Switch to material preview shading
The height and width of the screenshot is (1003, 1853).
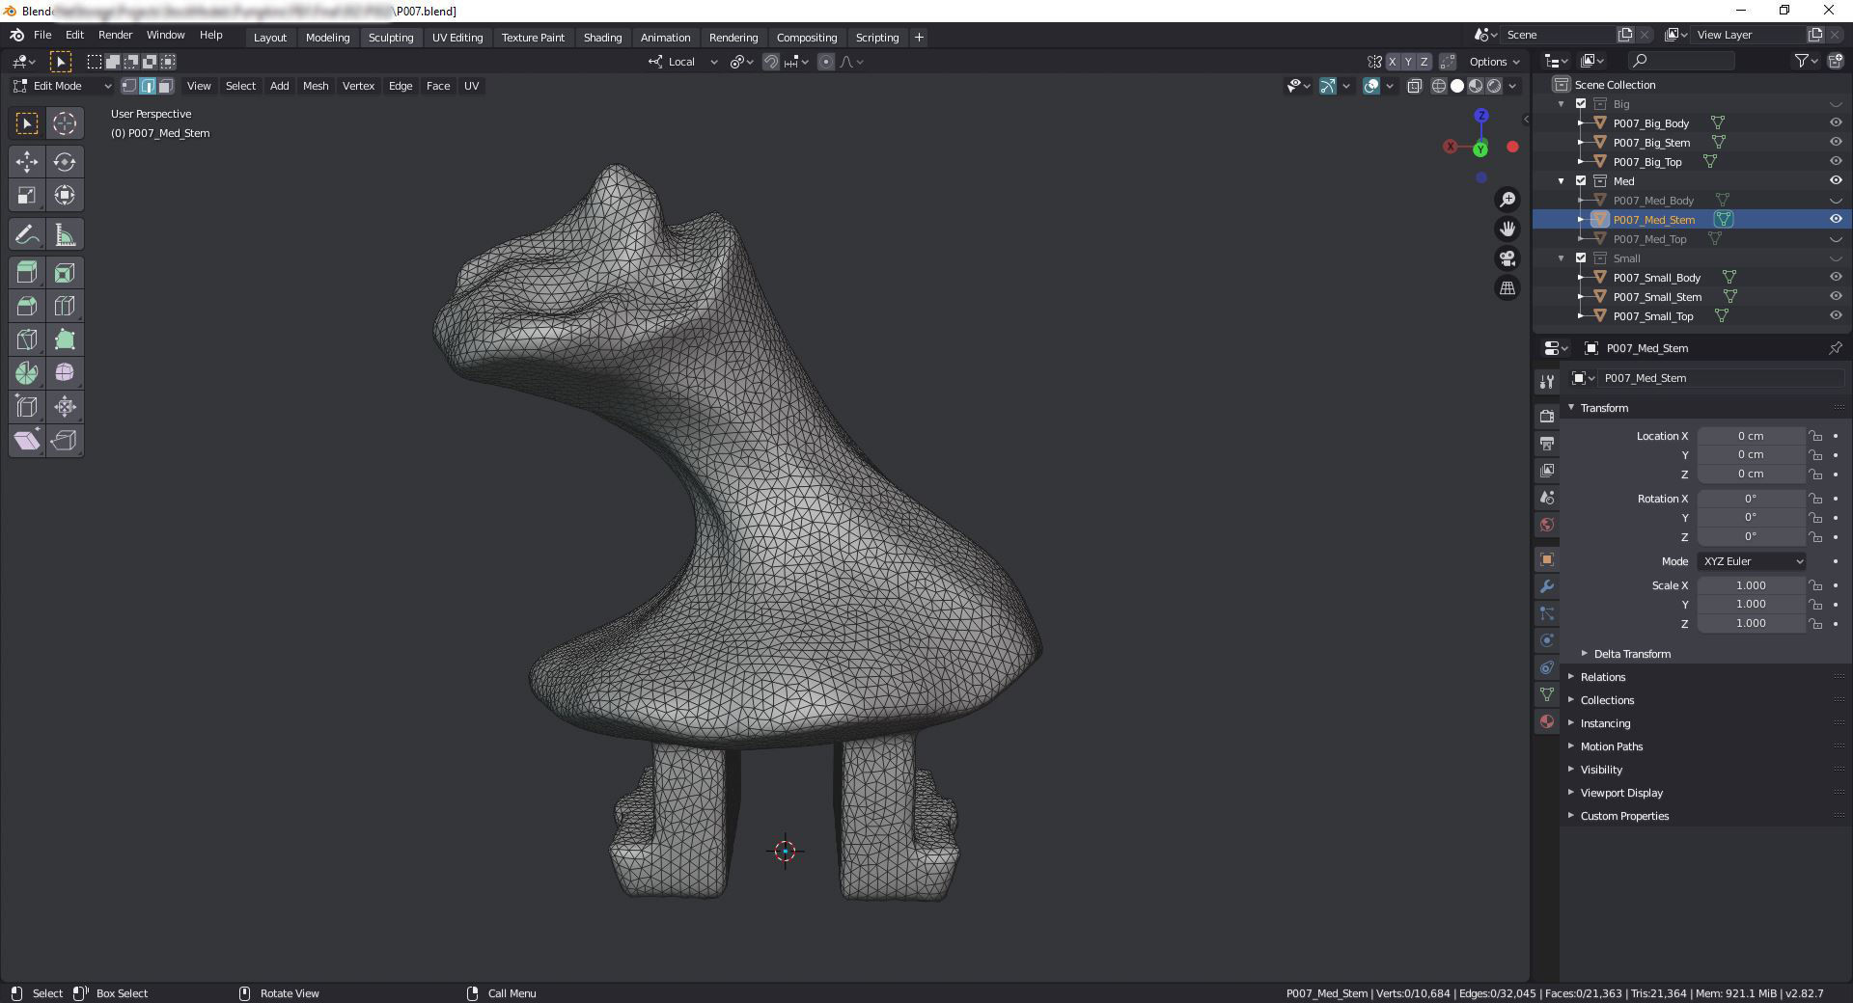(1476, 86)
